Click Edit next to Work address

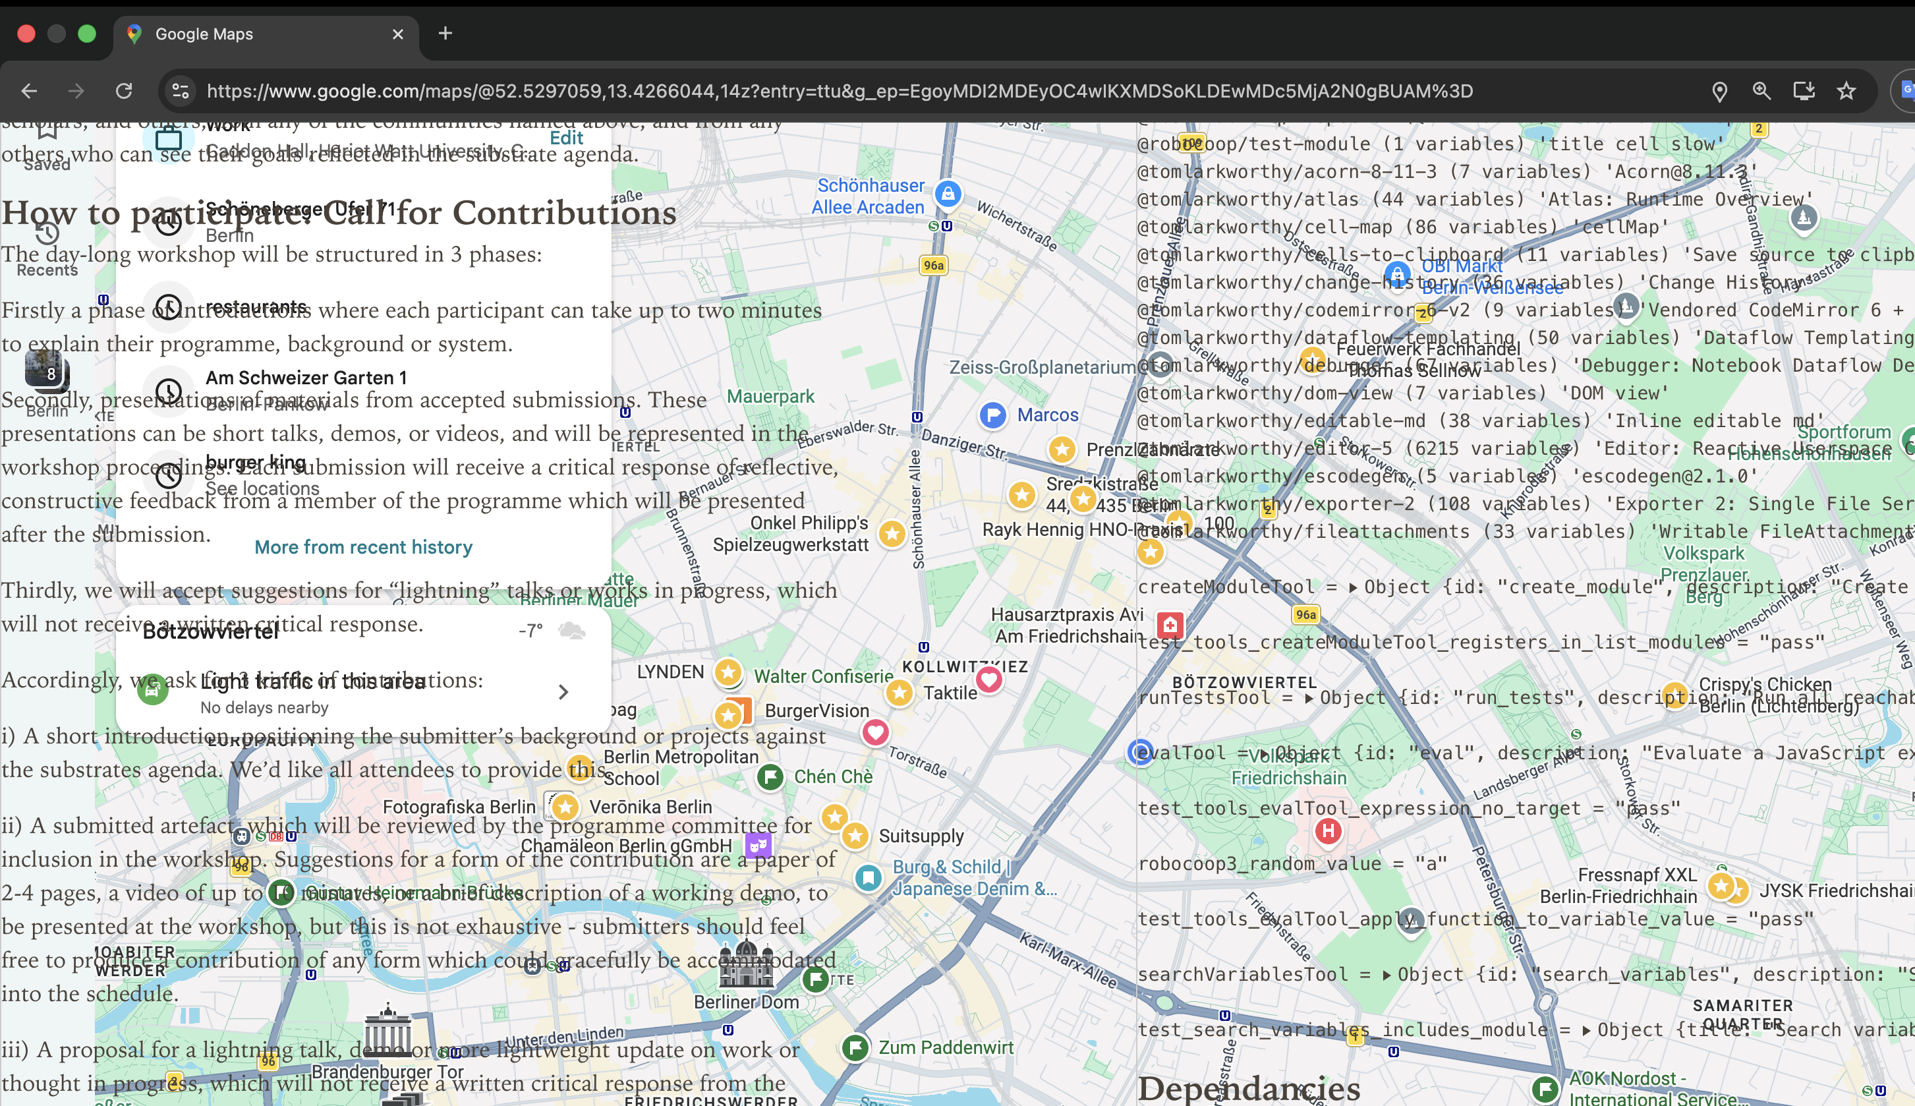click(565, 138)
